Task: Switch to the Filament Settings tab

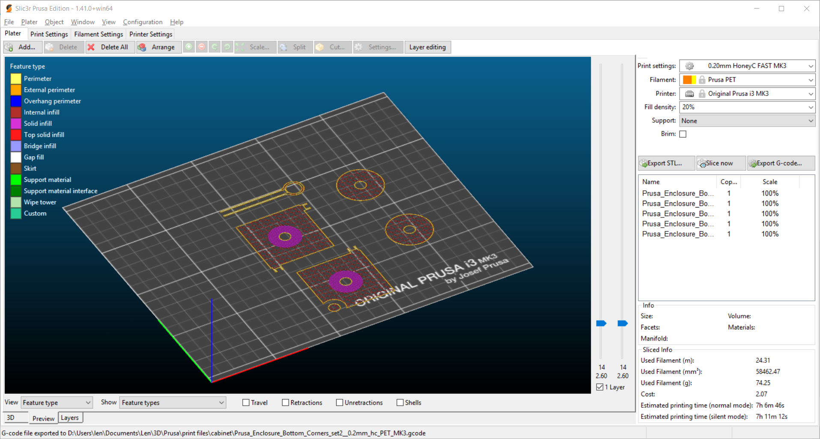Action: coord(98,34)
